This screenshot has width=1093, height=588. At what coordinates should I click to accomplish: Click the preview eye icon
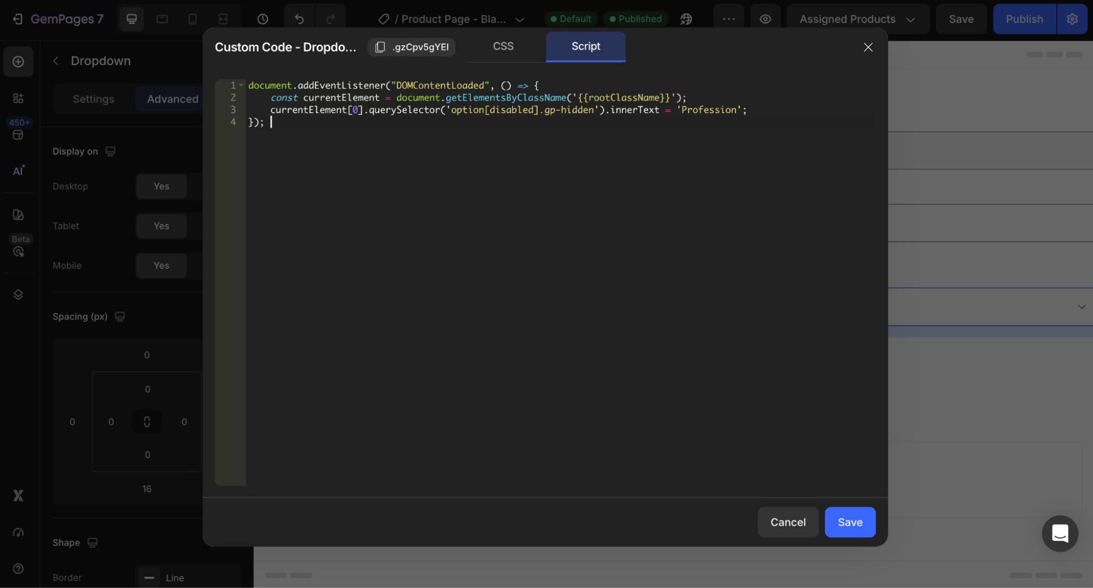point(765,19)
